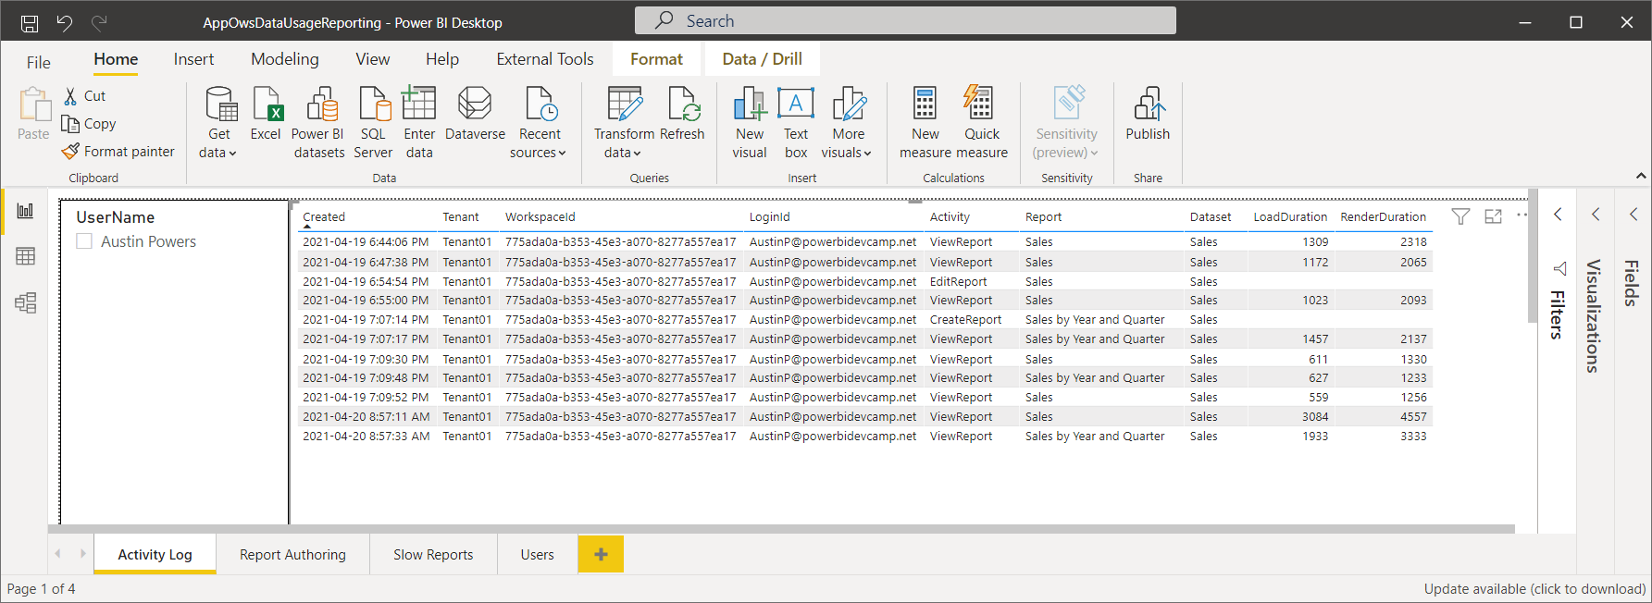Open the Help ribbon tab

point(442,59)
